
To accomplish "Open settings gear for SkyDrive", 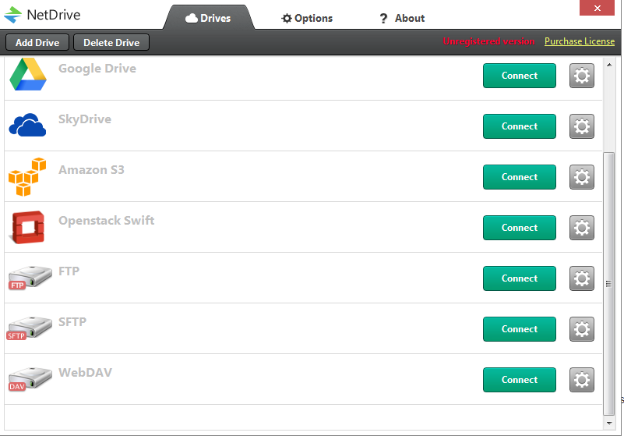I will click(x=581, y=126).
